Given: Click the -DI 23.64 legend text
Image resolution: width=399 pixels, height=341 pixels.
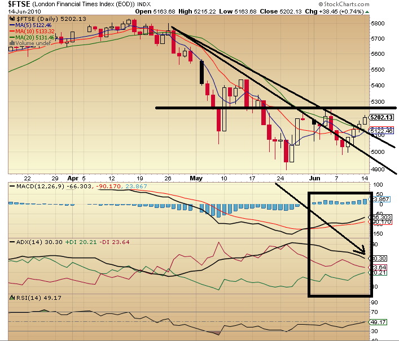Looking at the screenshot, I should coord(115,242).
